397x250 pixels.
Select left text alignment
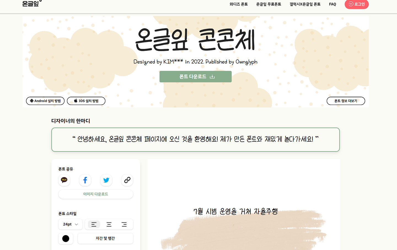[x=94, y=224]
